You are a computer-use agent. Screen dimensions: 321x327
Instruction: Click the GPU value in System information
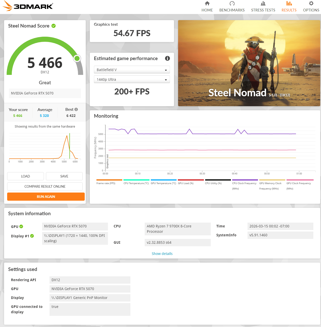pyautogui.click(x=75, y=226)
